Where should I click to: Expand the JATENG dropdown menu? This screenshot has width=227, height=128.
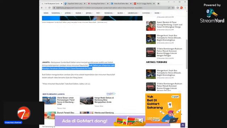click(68, 13)
